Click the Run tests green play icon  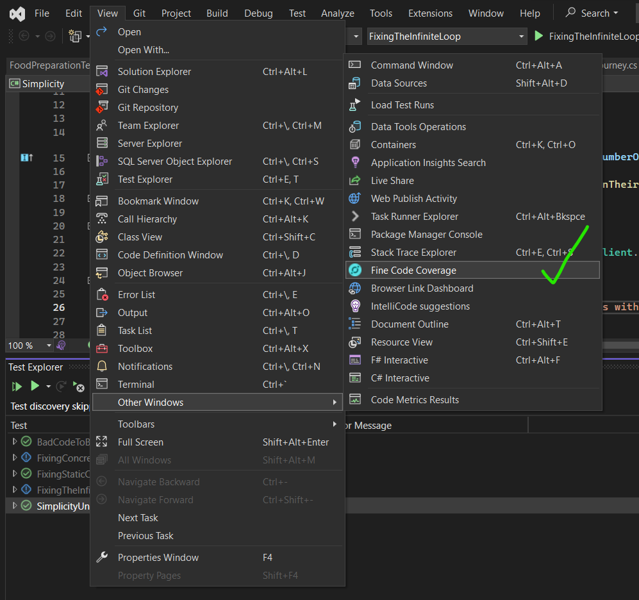tap(35, 386)
